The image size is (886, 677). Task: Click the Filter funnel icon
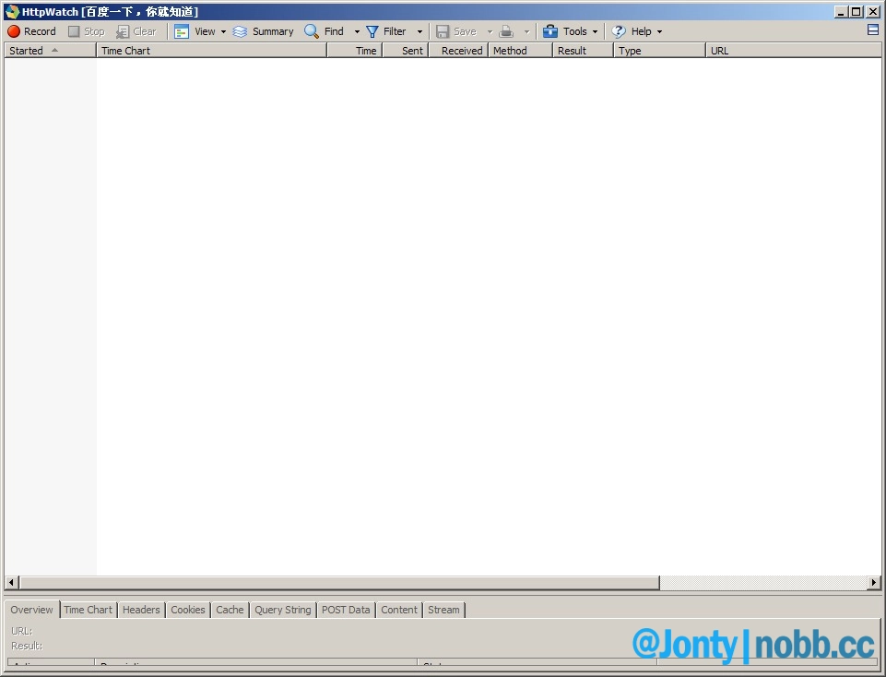click(372, 31)
